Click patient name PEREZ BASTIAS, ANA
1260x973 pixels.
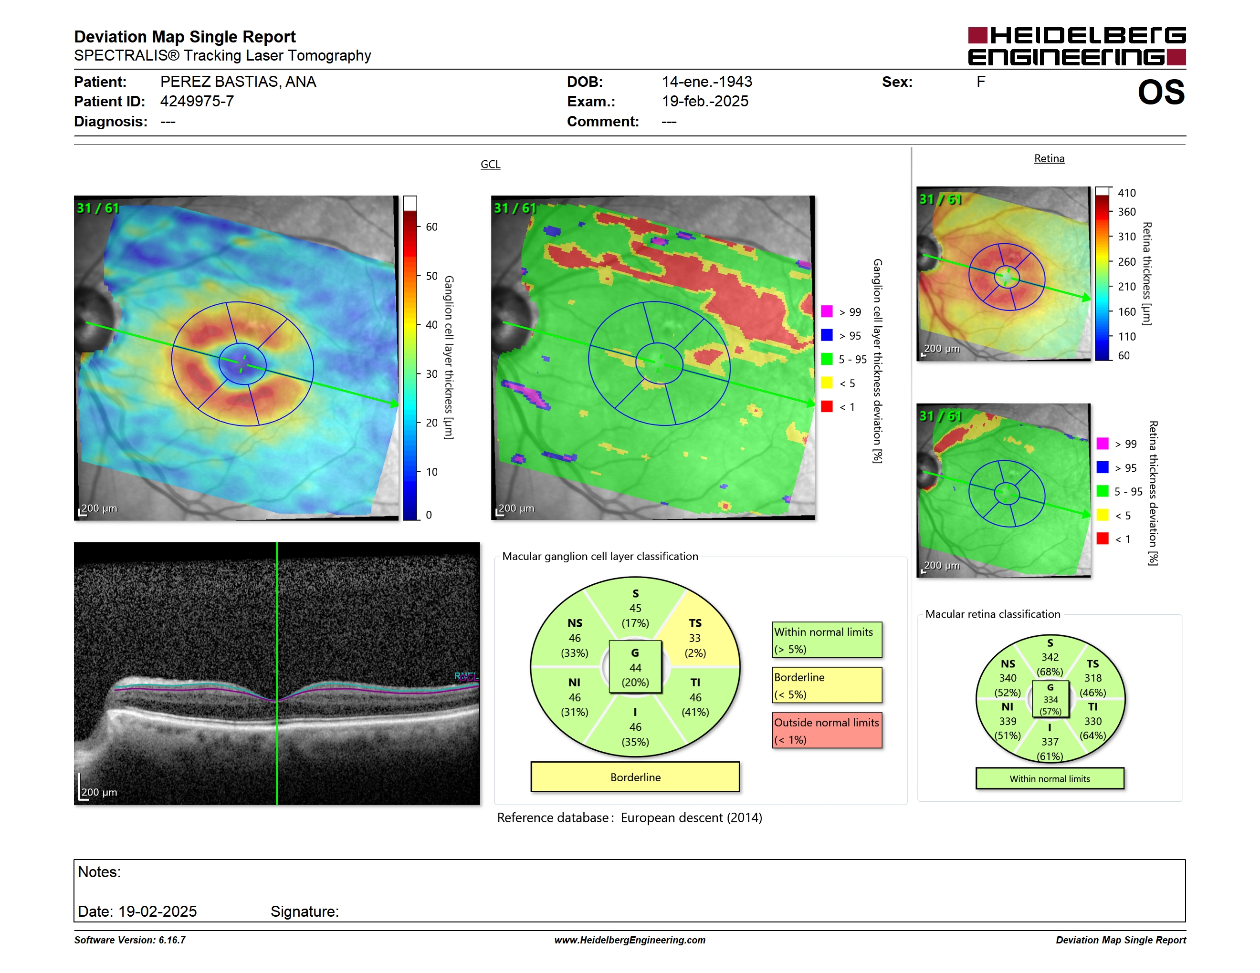(x=238, y=82)
